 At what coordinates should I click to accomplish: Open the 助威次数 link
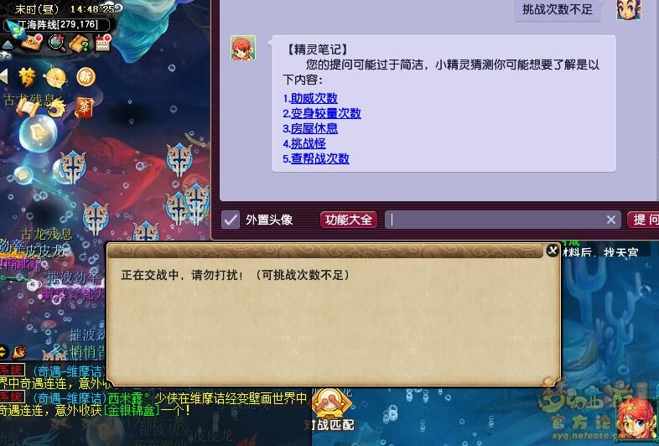click(x=314, y=98)
